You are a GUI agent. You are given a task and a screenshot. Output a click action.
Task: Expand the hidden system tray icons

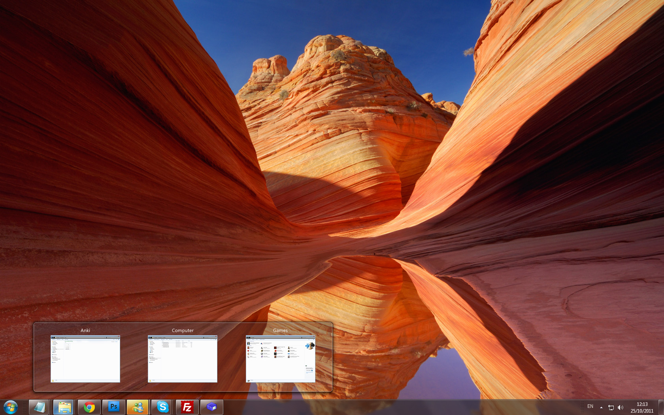pyautogui.click(x=601, y=407)
